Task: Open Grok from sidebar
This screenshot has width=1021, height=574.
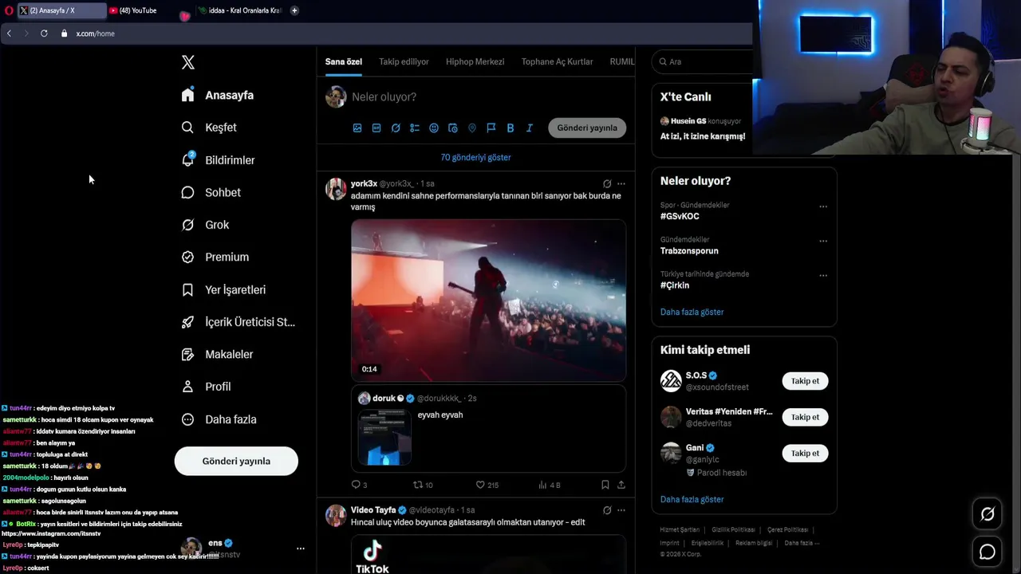Action: 206,225
